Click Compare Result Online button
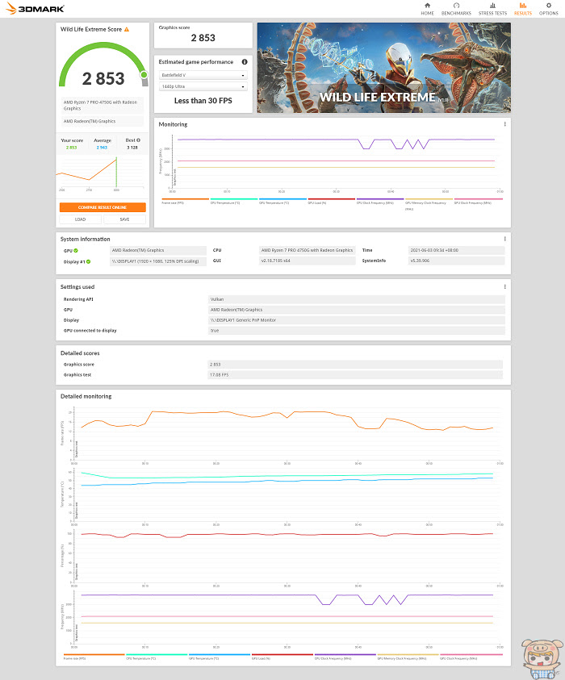Image resolution: width=565 pixels, height=680 pixels. pyautogui.click(x=103, y=207)
